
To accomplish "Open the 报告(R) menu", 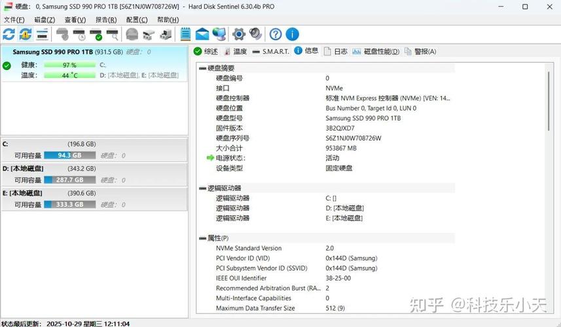I will 106,20.
